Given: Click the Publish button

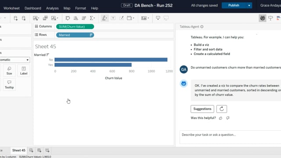Looking at the screenshot, I should [x=234, y=5].
